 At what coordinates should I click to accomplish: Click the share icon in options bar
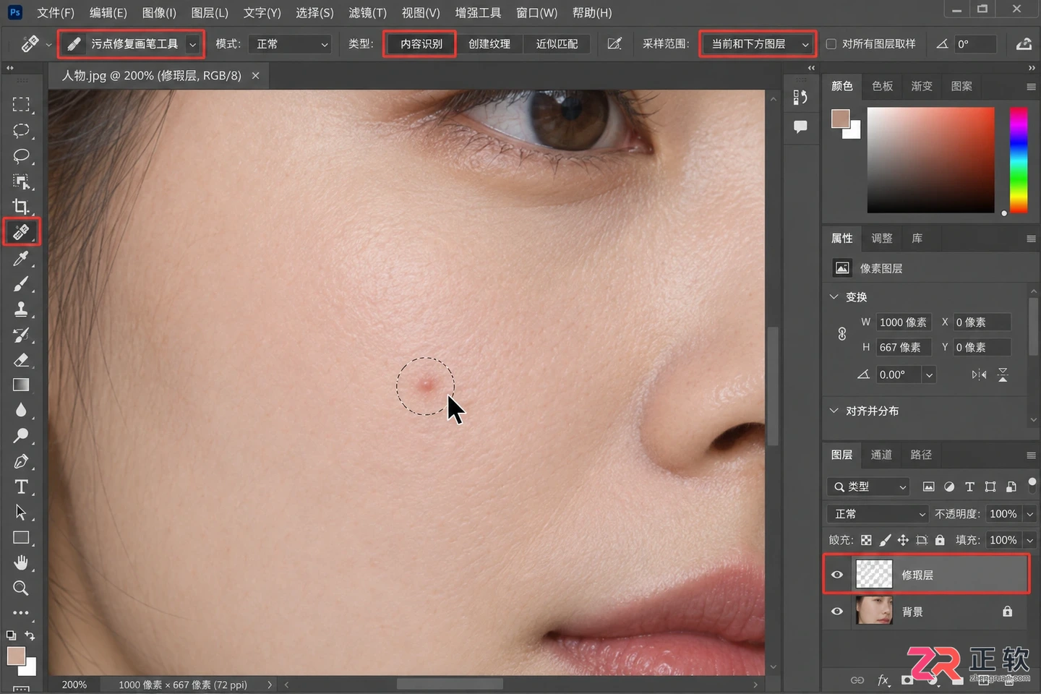(x=1024, y=44)
